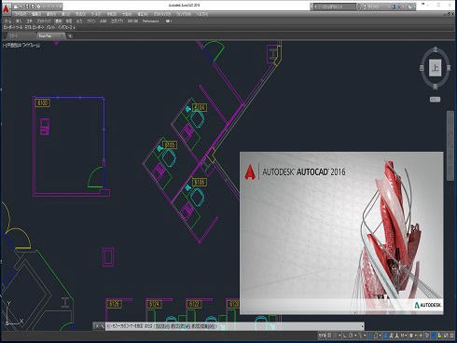457x343 pixels.
Task: Open the AutoCAD application menu (red A)
Action: pos(6,8)
